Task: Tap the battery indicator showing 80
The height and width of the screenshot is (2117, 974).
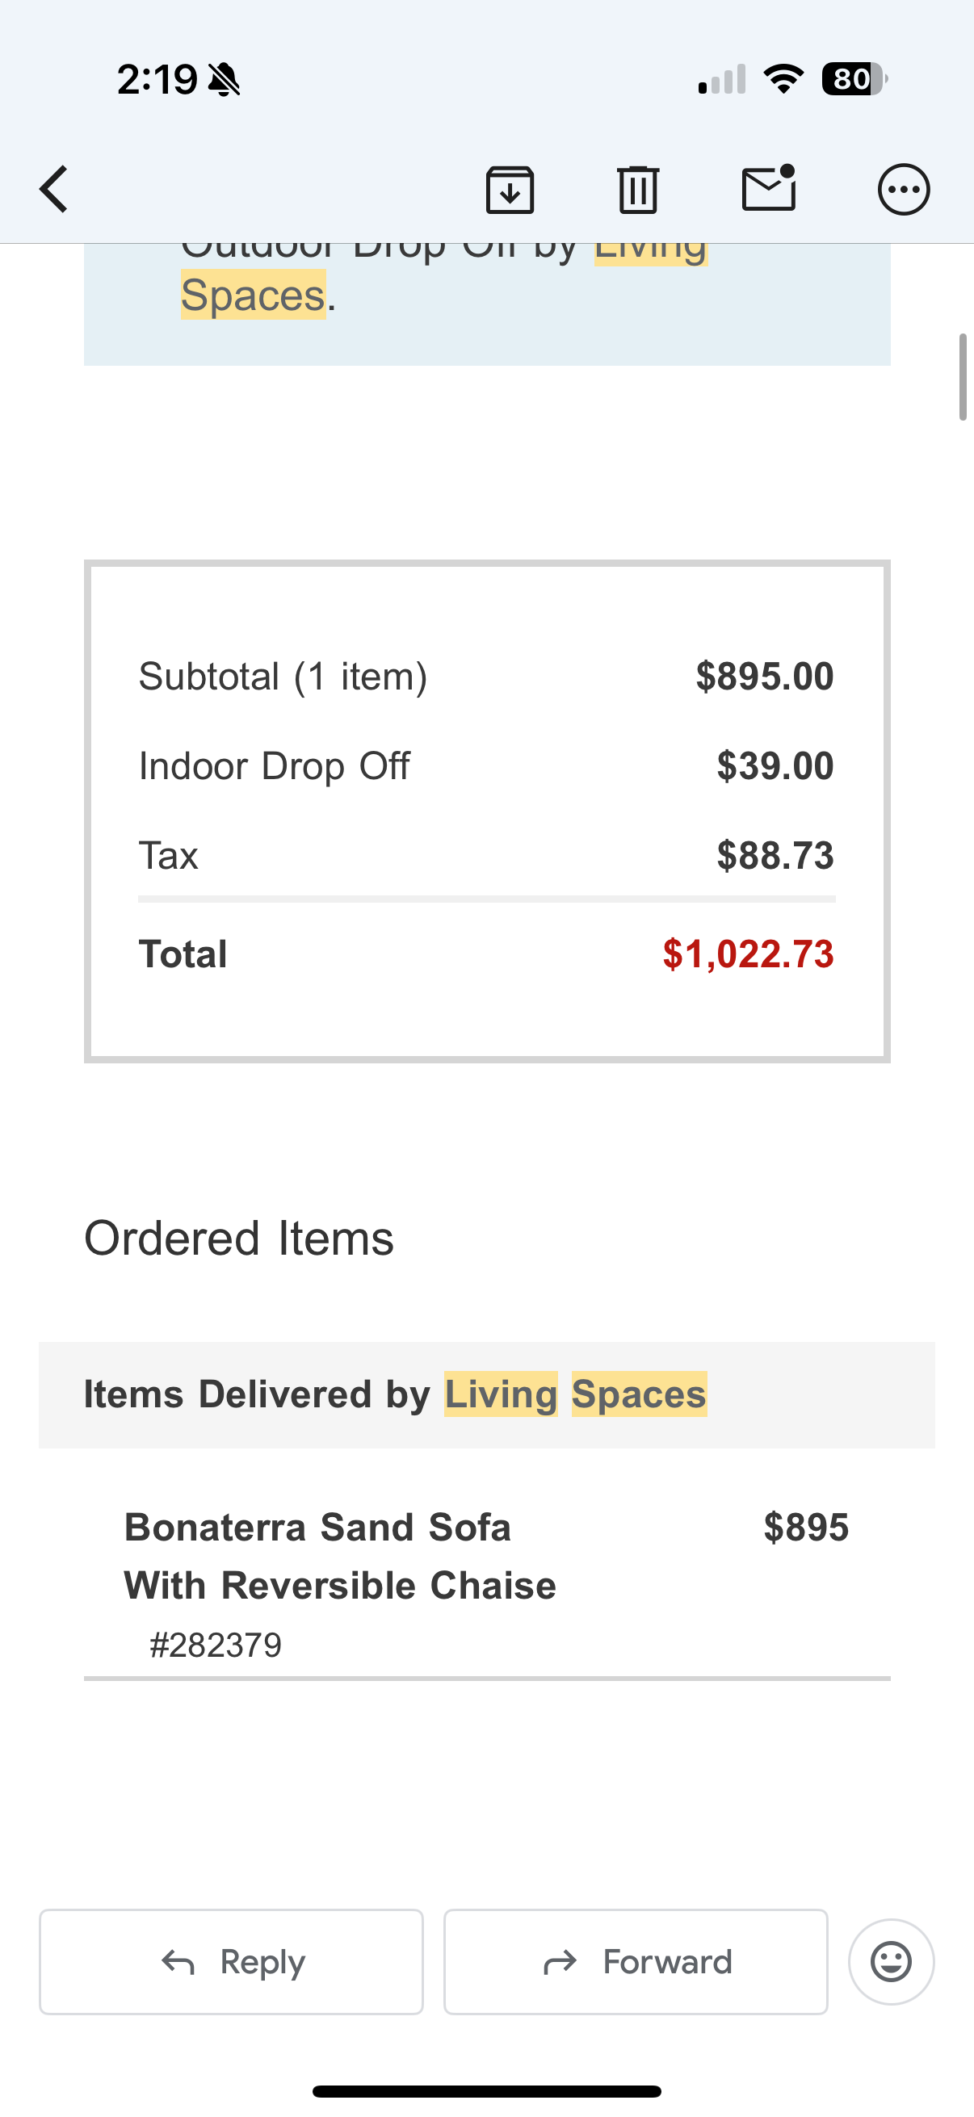Action: [854, 79]
